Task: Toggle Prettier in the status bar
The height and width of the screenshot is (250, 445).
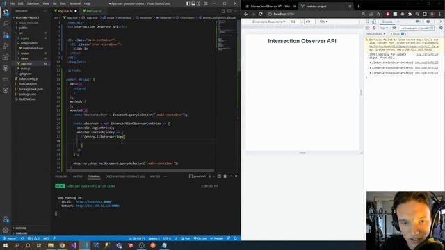Action: [x=217, y=238]
